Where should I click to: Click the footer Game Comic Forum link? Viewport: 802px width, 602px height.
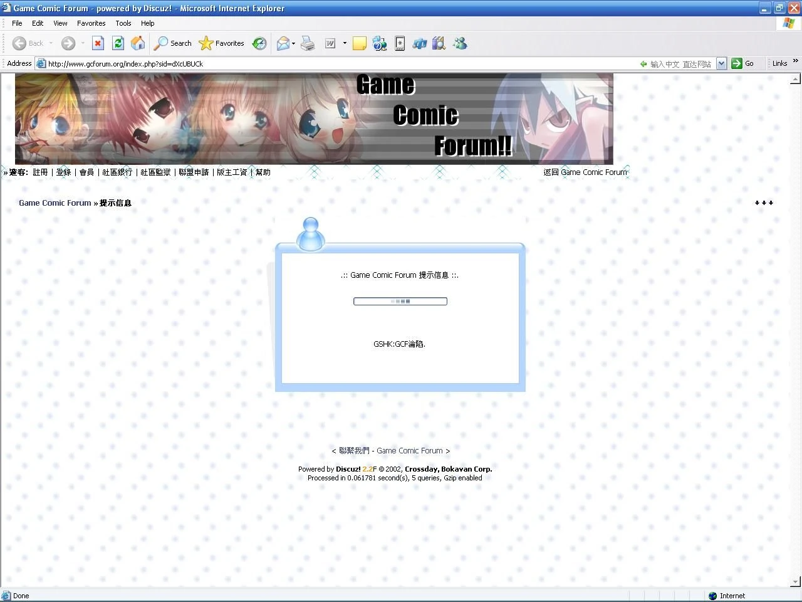(x=410, y=450)
